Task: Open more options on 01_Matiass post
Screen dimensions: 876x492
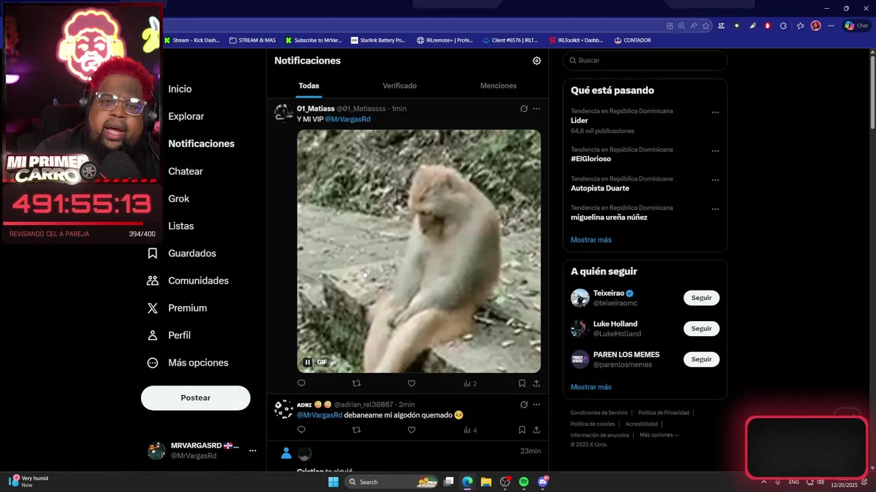Action: pyautogui.click(x=537, y=109)
